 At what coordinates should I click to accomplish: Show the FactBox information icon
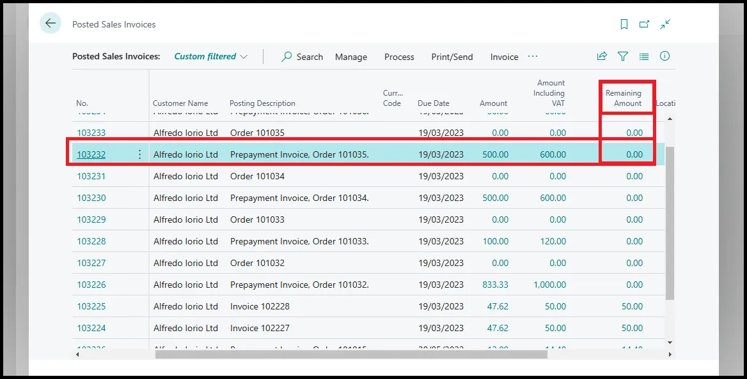click(x=664, y=56)
